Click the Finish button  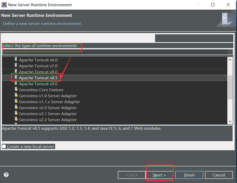tap(189, 175)
